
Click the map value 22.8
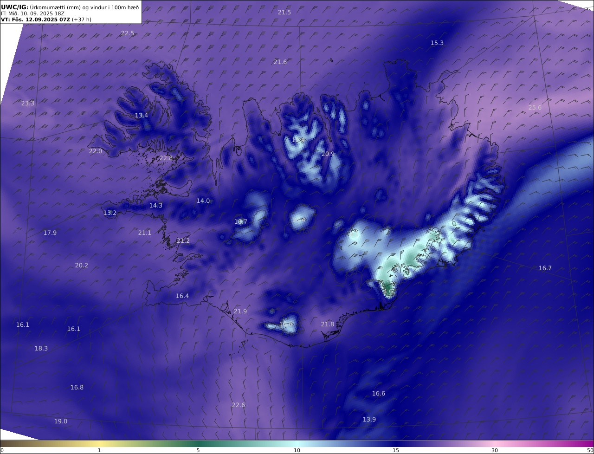coord(166,158)
